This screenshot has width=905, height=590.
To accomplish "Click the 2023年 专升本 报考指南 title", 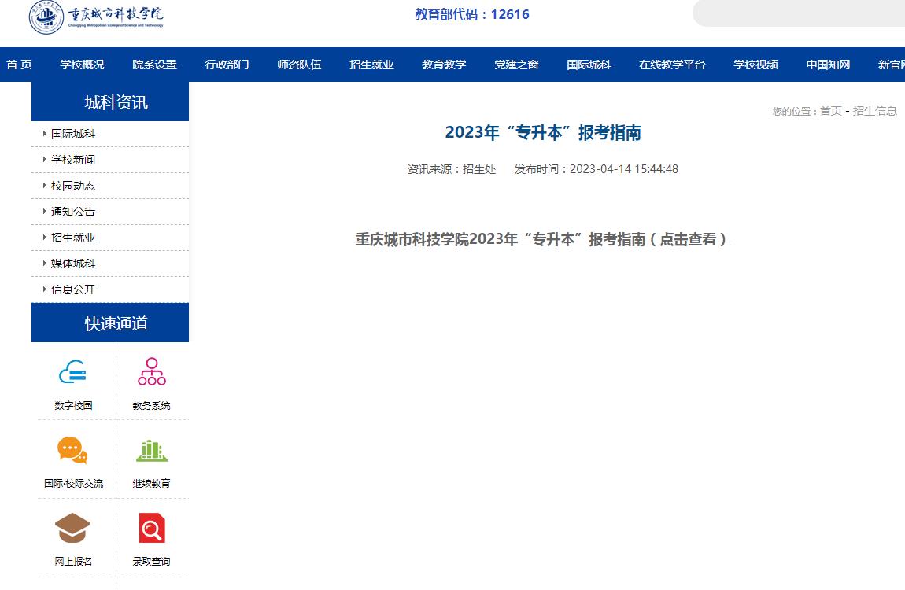I will pos(543,133).
